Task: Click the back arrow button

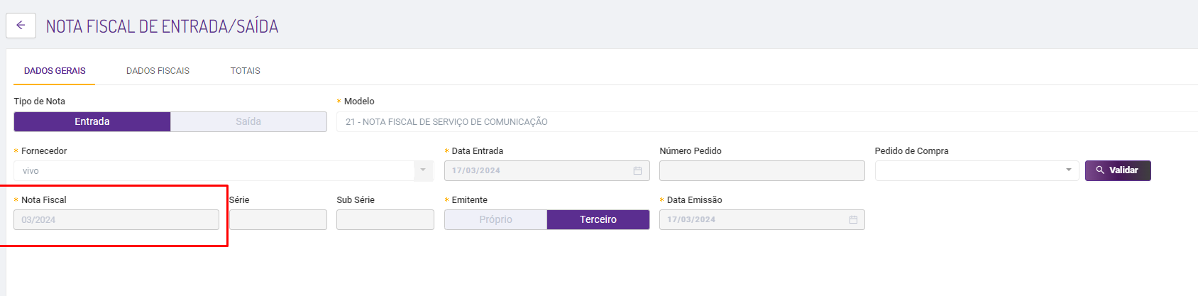Action: (x=21, y=26)
